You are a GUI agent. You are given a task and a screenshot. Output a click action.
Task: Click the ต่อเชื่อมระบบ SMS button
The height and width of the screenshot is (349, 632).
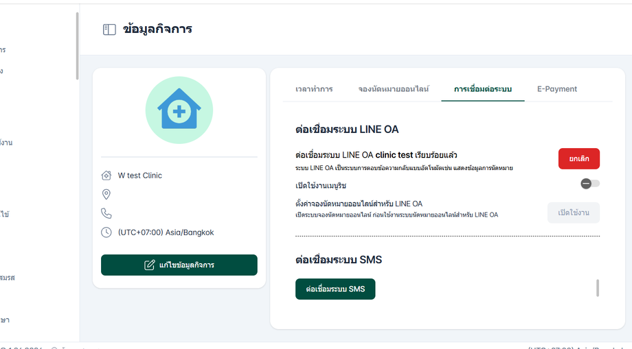pyautogui.click(x=335, y=289)
